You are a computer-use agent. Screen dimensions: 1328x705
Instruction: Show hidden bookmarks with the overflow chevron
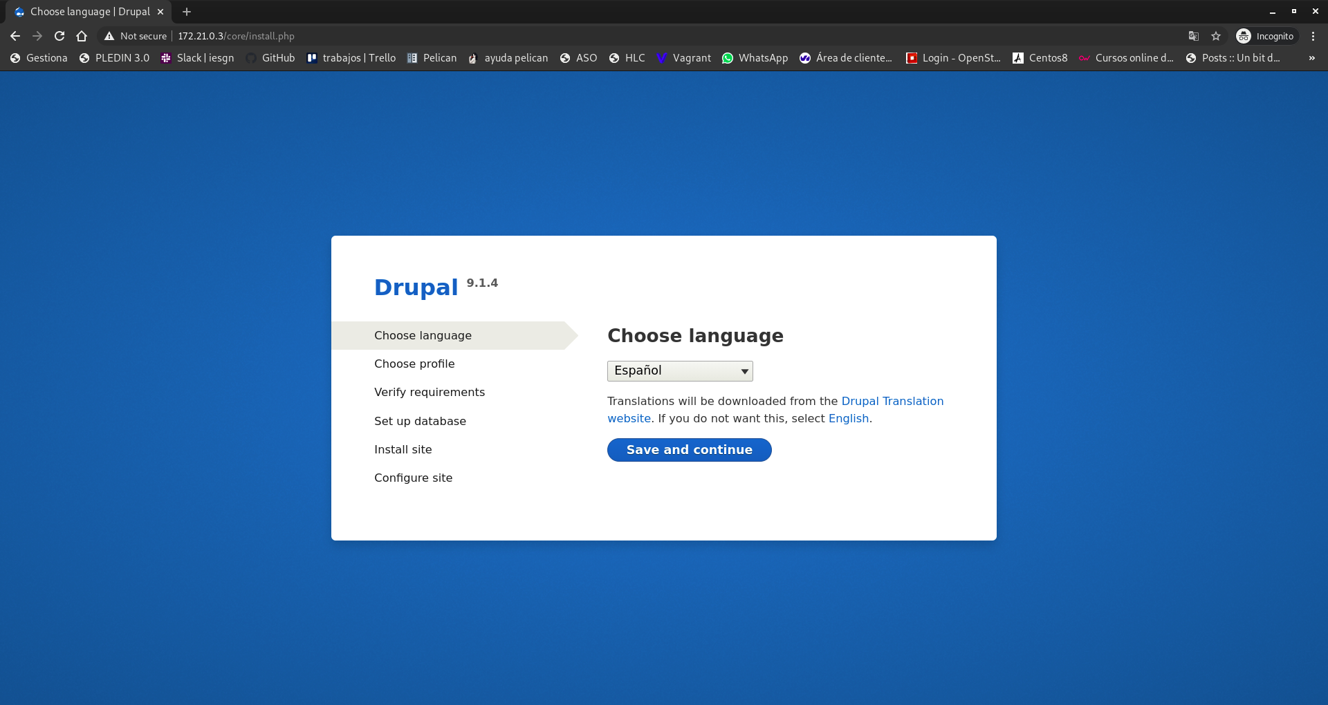(1311, 58)
